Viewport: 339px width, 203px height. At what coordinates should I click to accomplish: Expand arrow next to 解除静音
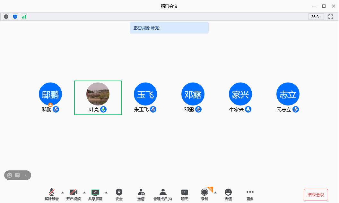(63, 192)
